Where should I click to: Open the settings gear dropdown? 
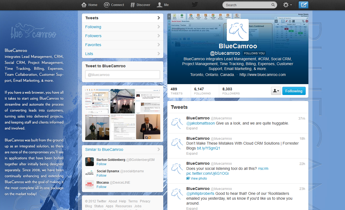287,5
